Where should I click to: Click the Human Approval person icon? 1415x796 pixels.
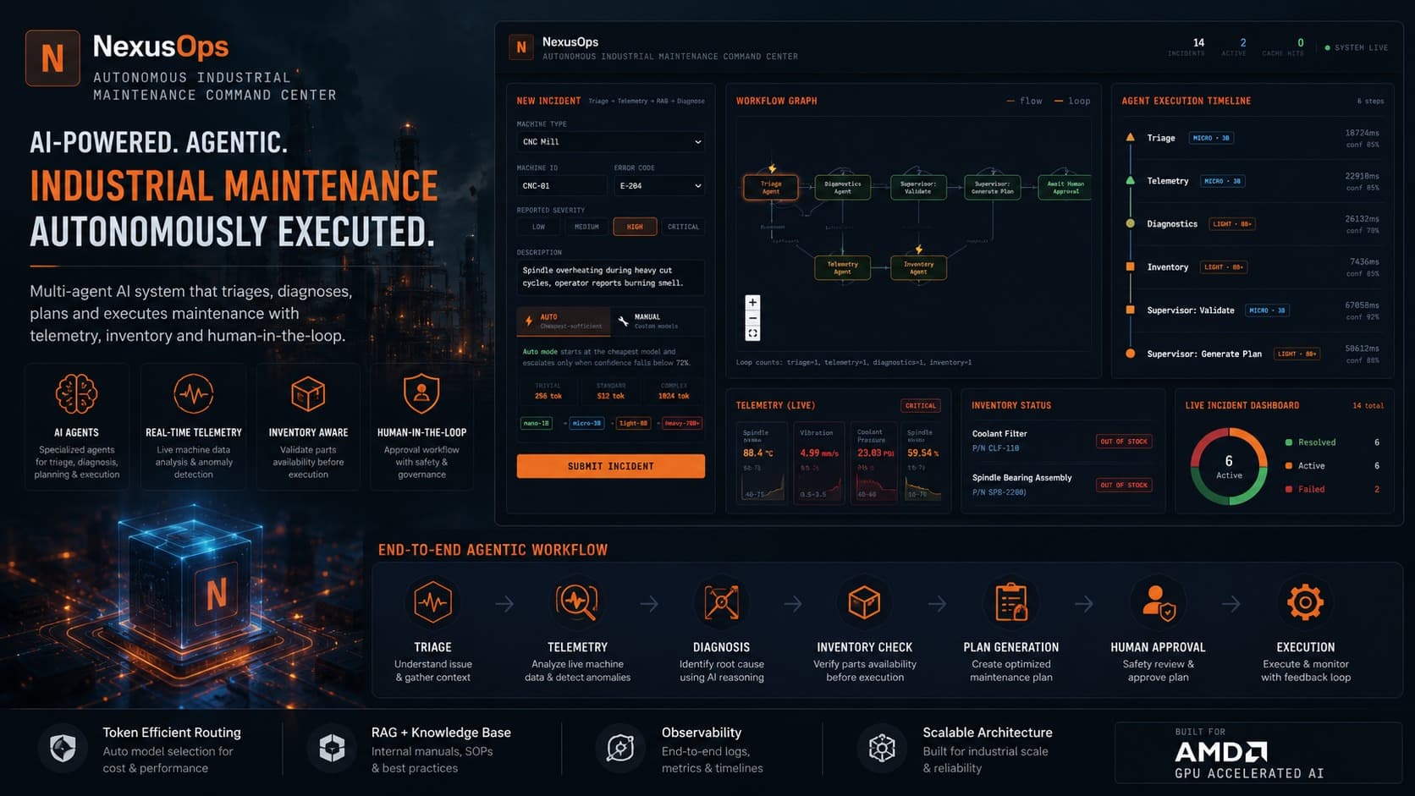(1158, 602)
